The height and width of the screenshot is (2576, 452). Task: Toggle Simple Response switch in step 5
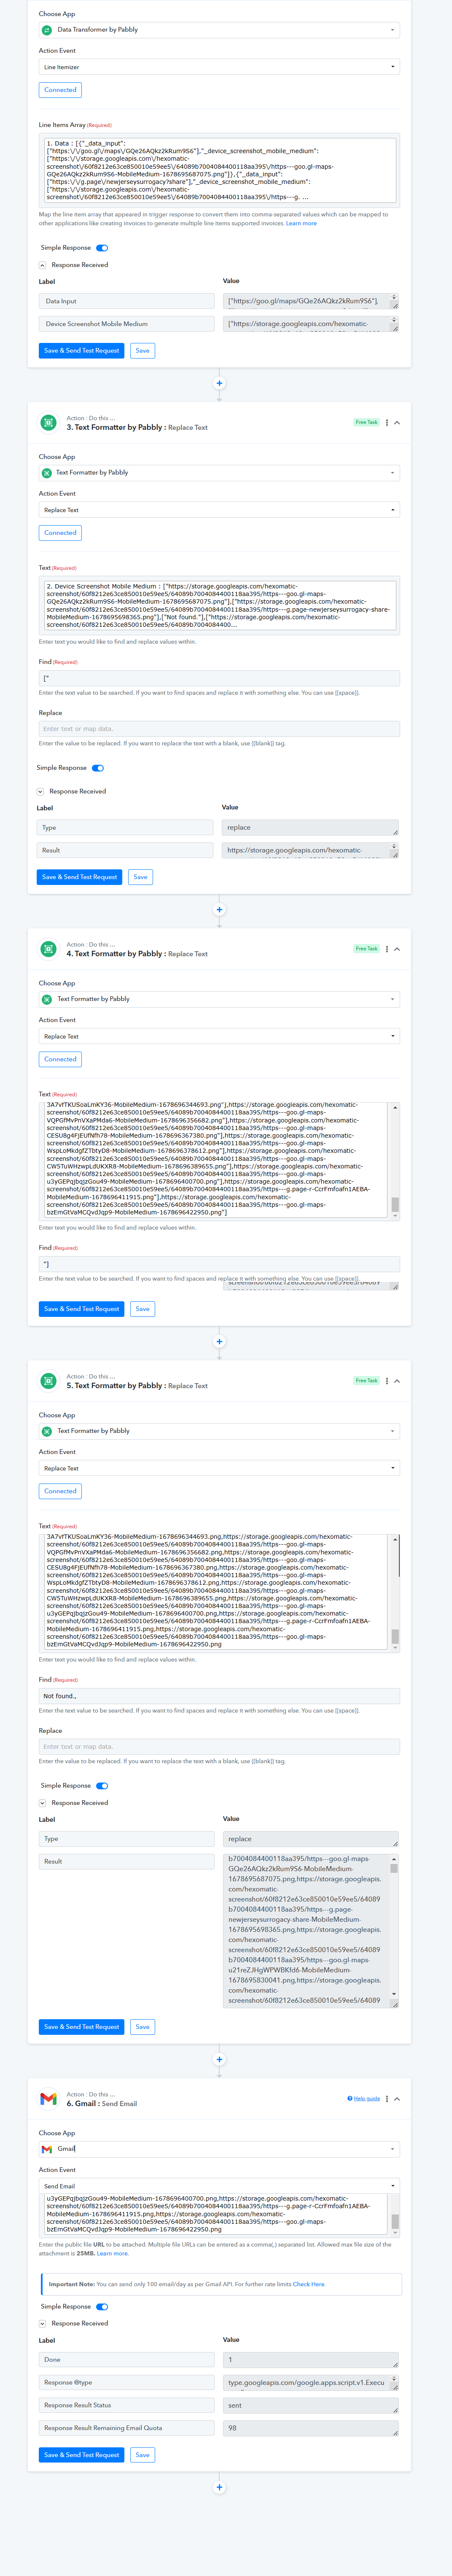(102, 1786)
